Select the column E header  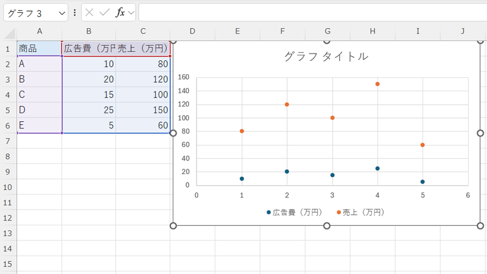237,31
